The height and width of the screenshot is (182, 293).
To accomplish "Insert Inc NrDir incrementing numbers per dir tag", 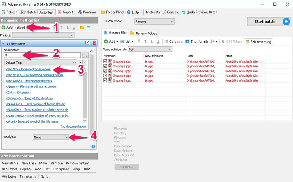I will point(35,75).
